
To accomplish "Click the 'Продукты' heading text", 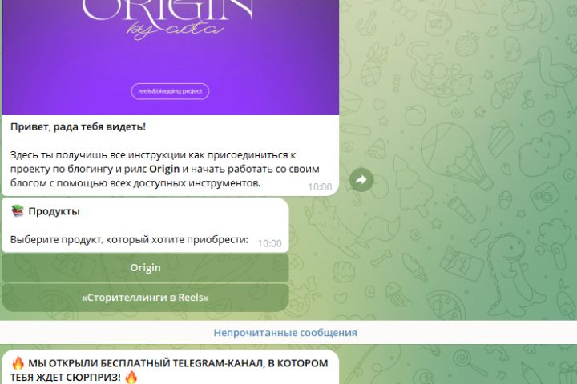I will click(x=54, y=211).
